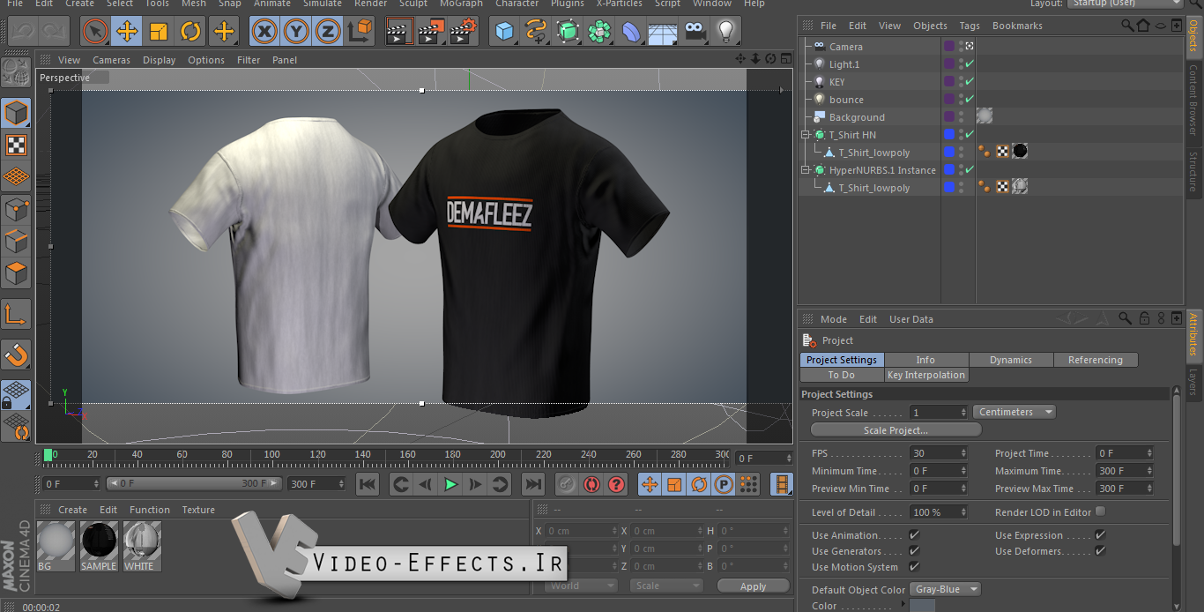Click the black texture tag on T_Shirt_lowpoly
The width and height of the screenshot is (1204, 612).
[1020, 152]
